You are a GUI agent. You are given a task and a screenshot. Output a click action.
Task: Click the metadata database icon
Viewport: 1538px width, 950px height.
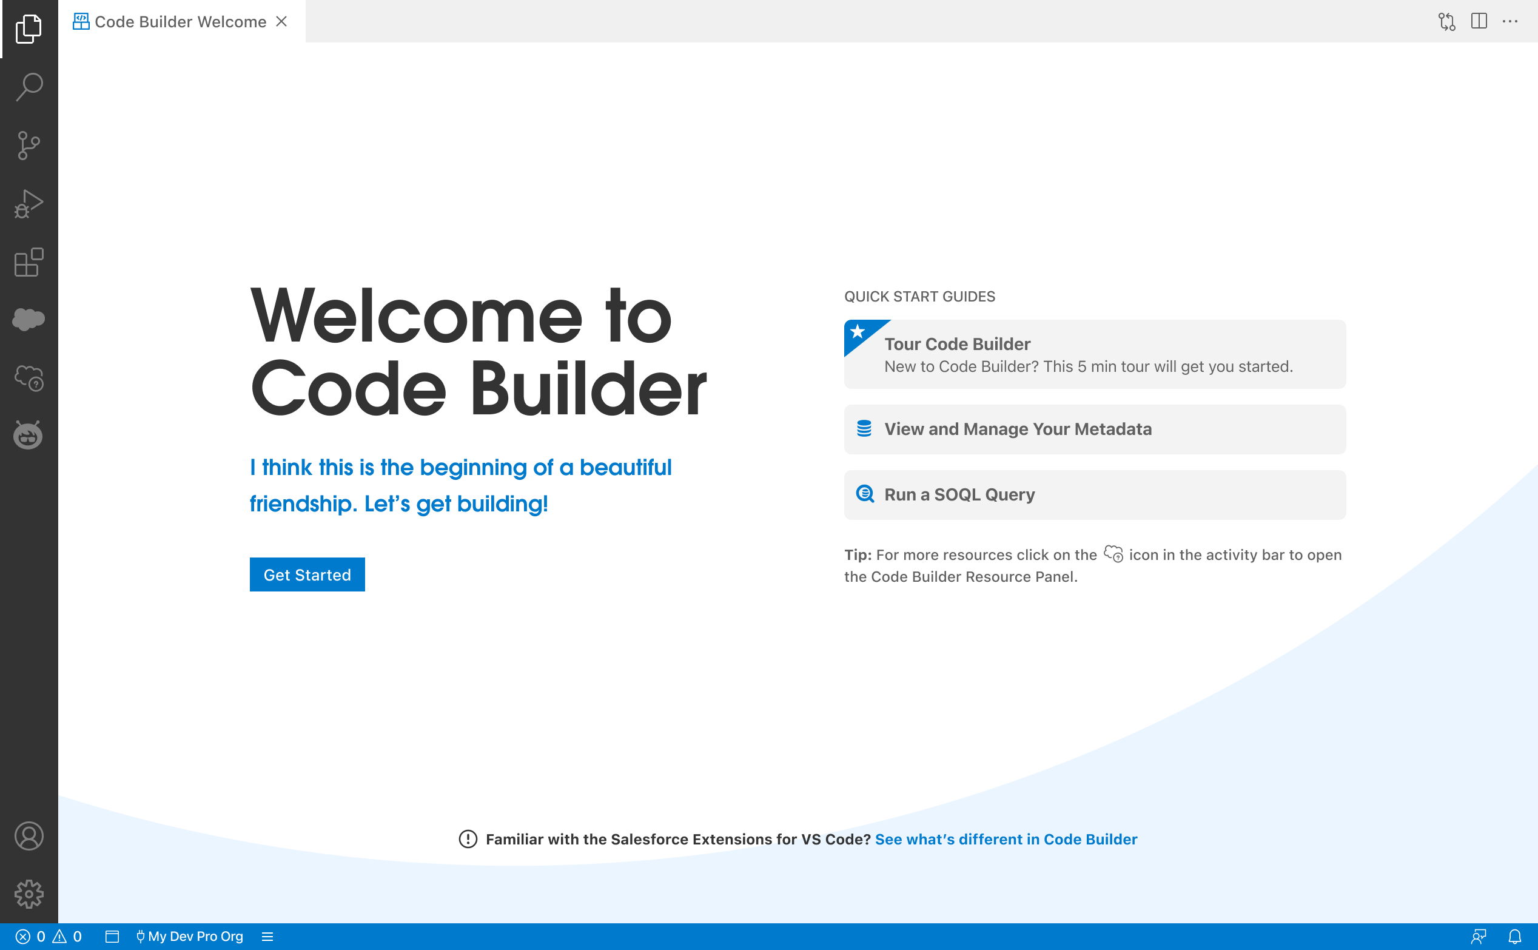point(864,428)
